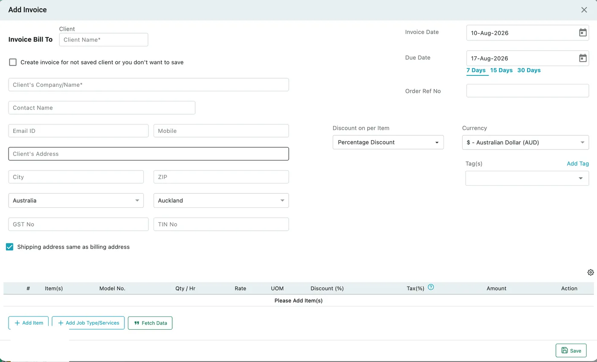
Task: Click the Invoice Date value 10-Aug-2026
Action: (490, 33)
